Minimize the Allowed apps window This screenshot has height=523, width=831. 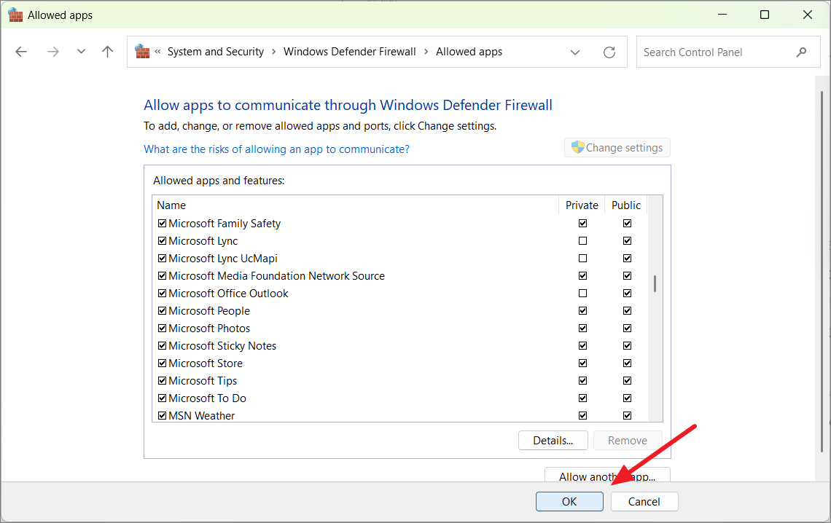coord(722,15)
